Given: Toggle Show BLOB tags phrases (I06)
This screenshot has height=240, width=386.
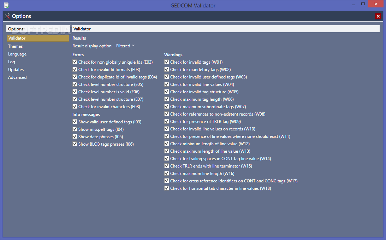Looking at the screenshot, I should point(75,144).
